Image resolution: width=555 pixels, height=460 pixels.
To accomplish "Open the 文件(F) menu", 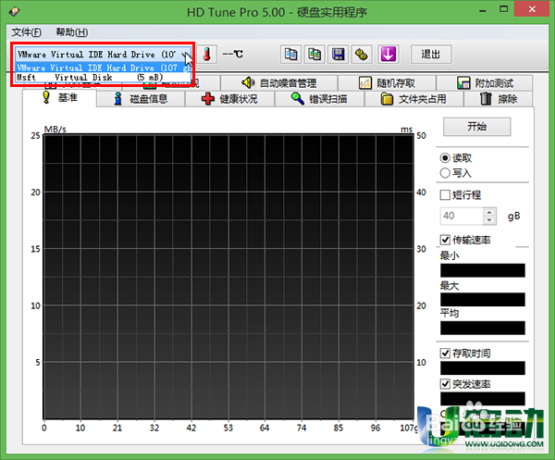I will tap(26, 32).
